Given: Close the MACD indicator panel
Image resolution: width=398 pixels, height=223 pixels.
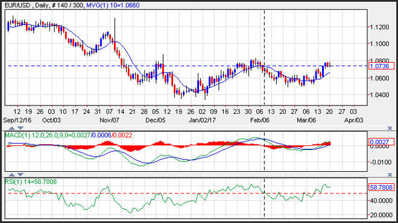Looking at the screenshot, I should pos(390,128).
